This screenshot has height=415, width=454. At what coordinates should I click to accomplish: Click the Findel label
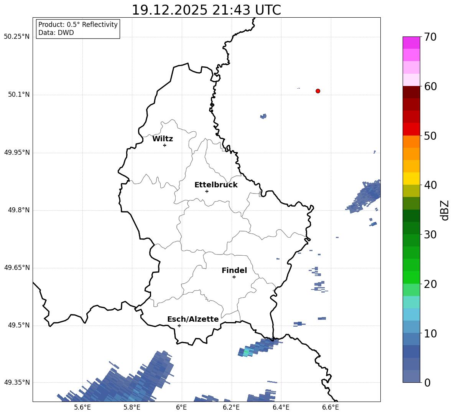pos(234,270)
